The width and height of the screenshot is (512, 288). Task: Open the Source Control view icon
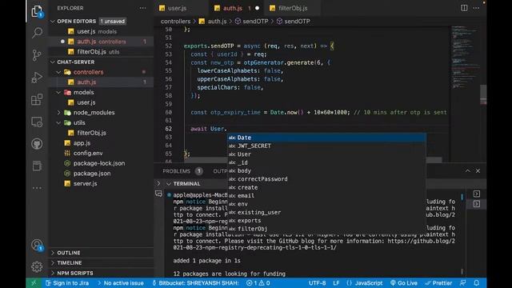point(37,55)
